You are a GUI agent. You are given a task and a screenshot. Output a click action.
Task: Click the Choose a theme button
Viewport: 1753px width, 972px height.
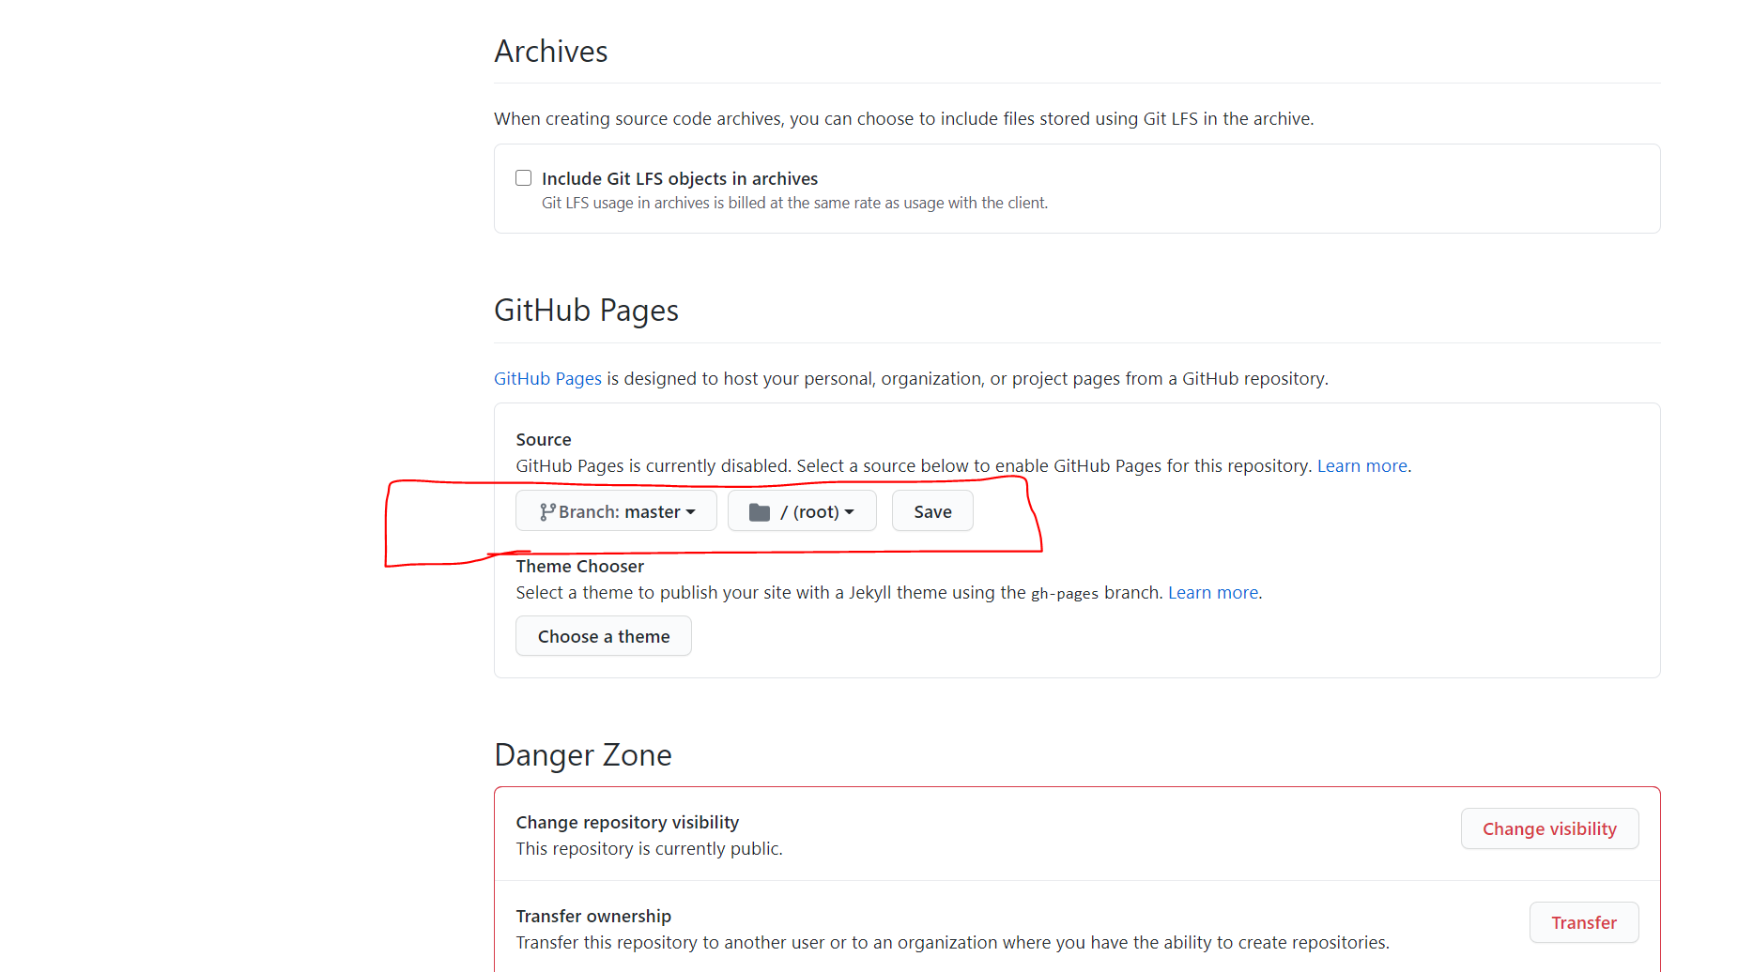point(604,636)
